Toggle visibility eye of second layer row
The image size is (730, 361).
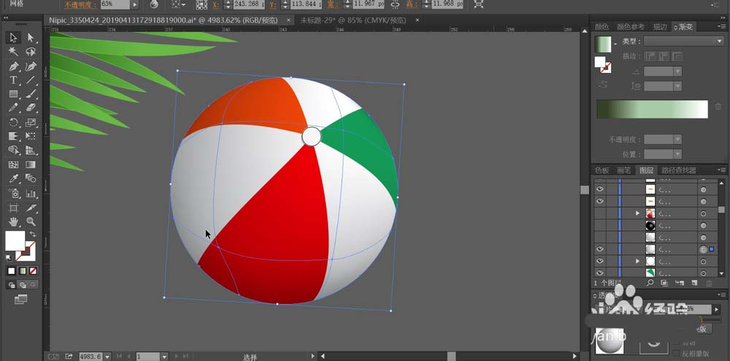599,201
